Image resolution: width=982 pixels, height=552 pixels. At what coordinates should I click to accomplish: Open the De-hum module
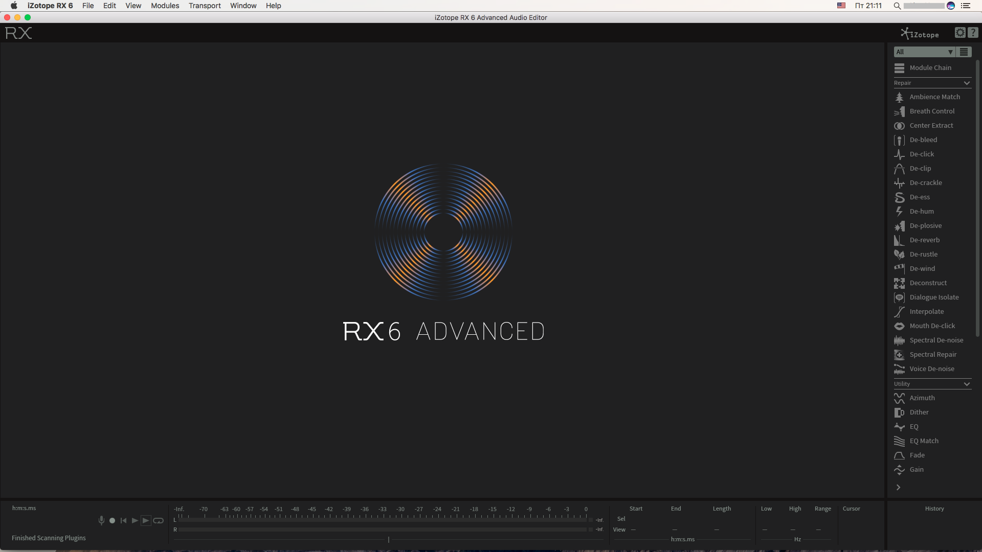tap(921, 211)
